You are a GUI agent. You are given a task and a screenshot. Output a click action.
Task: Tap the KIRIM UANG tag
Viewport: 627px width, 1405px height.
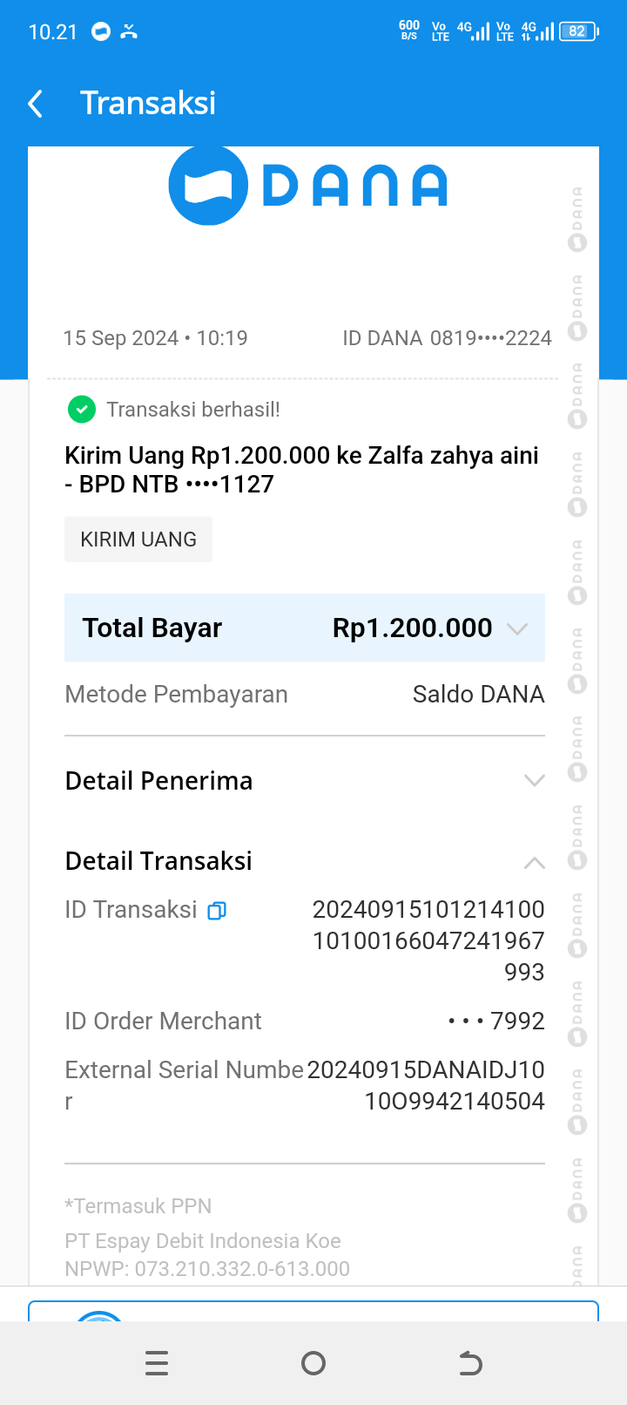(138, 540)
